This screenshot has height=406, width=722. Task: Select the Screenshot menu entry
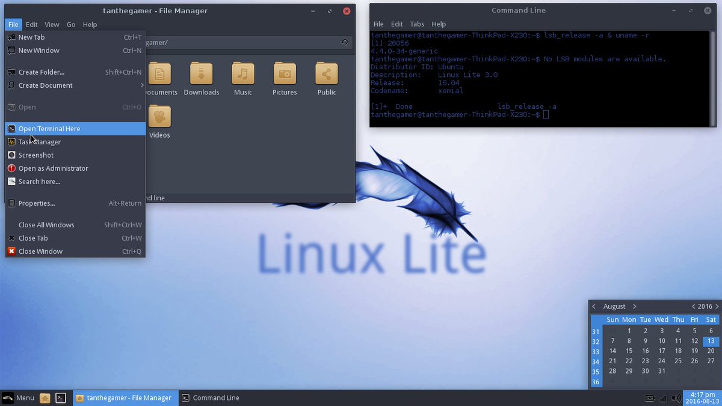tap(75, 155)
